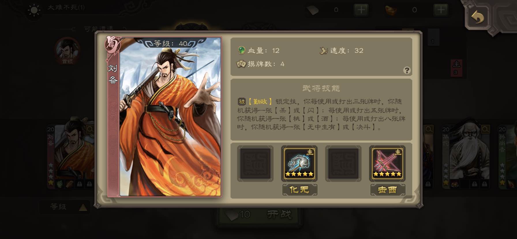Start the battle with 开战 button
Viewport: 517px width, 239px height.
click(259, 215)
